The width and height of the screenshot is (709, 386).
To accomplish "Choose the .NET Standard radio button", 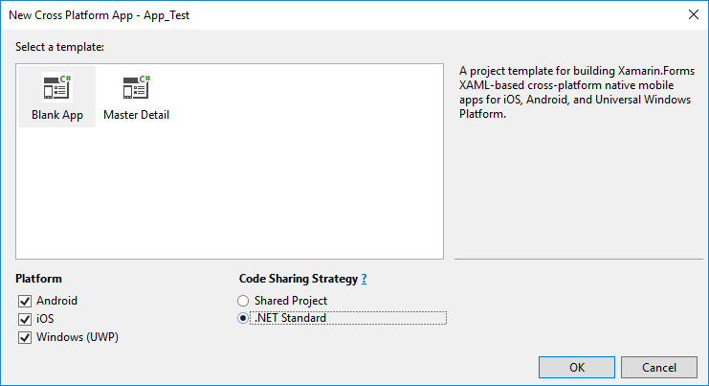I will tap(243, 318).
